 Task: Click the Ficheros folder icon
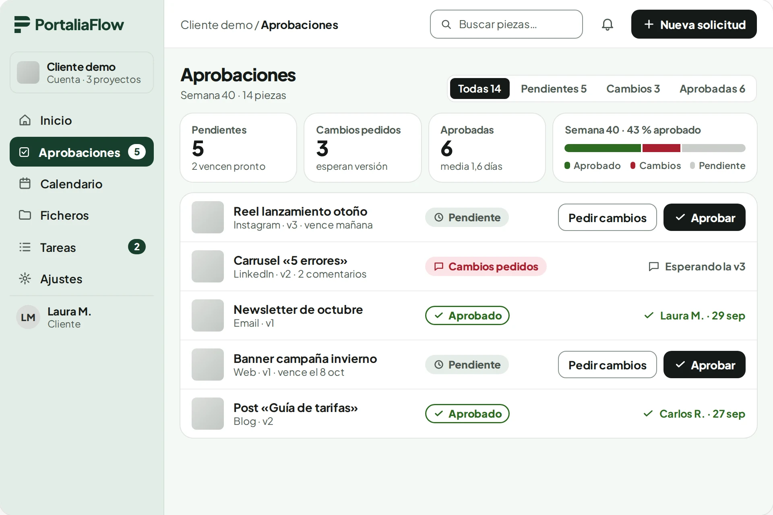[25, 215]
